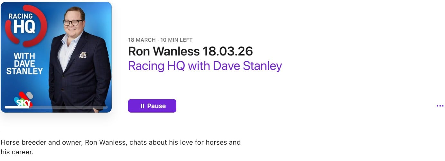
Task: Click the episode title Ron Wanless 18.03.26
Action: click(190, 51)
